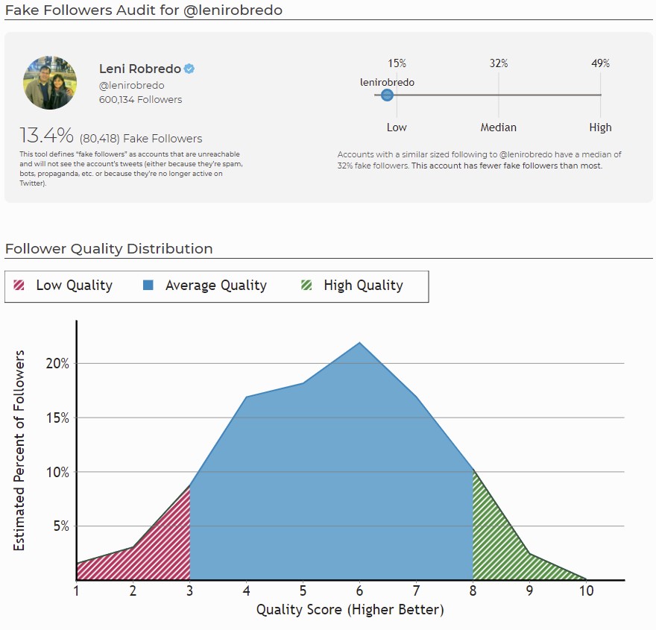Viewport: 656px width, 630px height.
Task: Click the 20% y-axis tick label
Action: click(x=57, y=363)
